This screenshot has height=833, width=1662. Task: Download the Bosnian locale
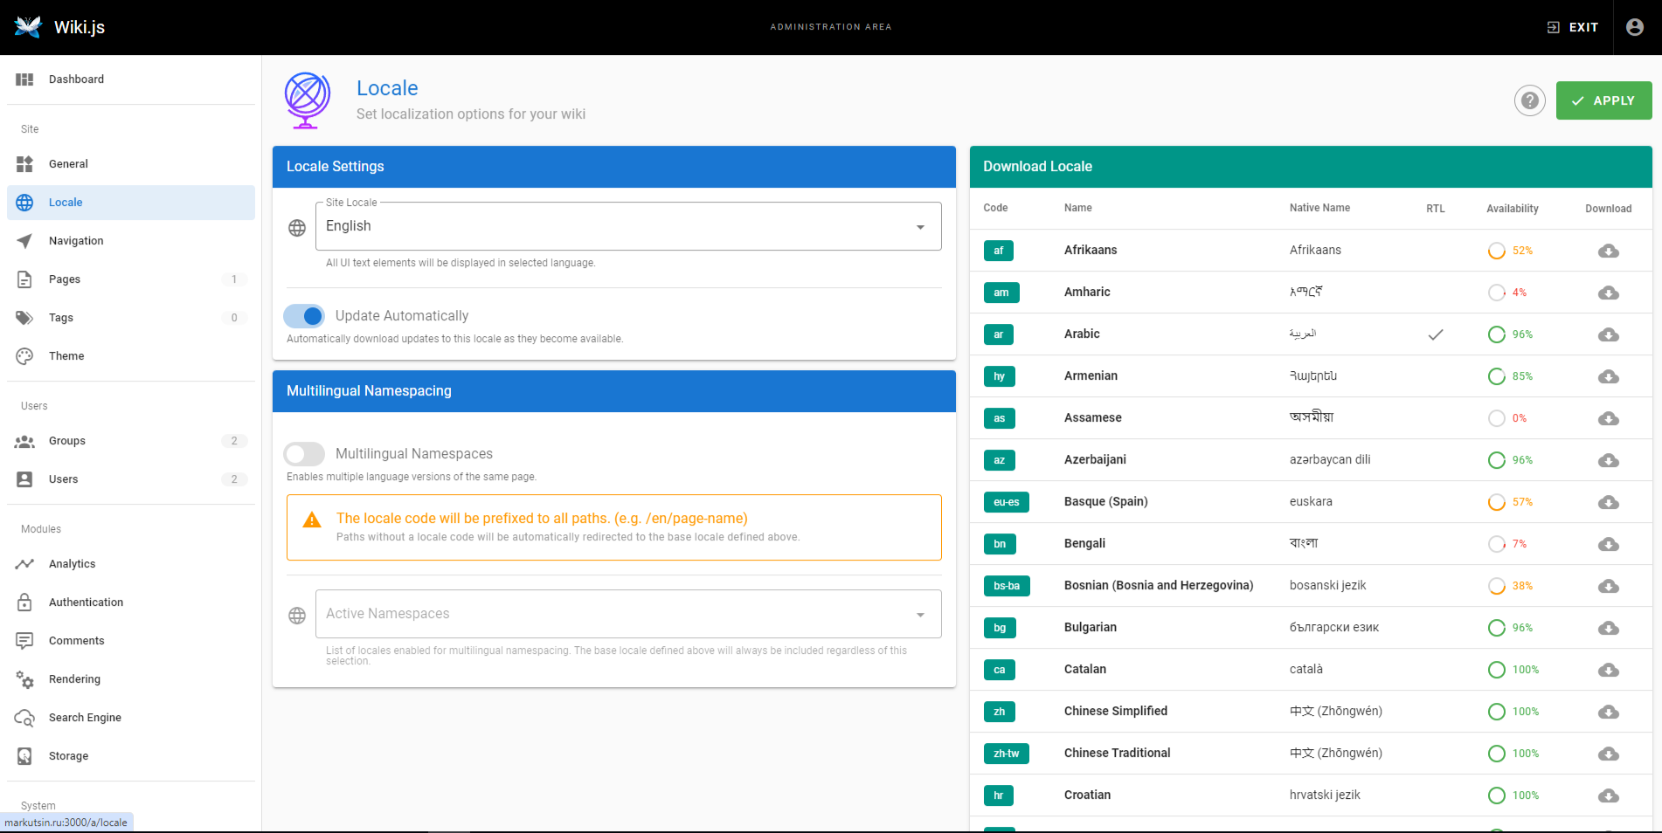coord(1609,586)
